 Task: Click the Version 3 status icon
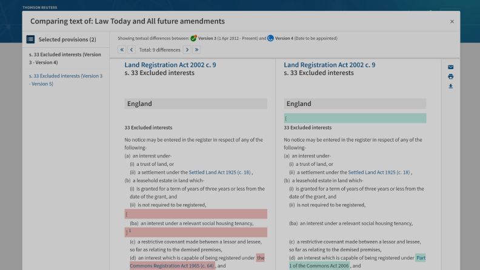coord(194,38)
